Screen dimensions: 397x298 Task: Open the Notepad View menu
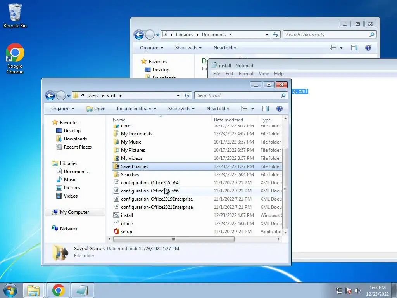point(264,74)
